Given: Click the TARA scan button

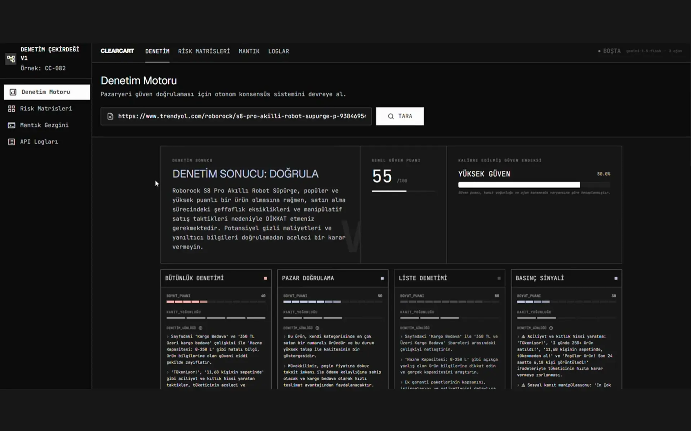Looking at the screenshot, I should 400,116.
